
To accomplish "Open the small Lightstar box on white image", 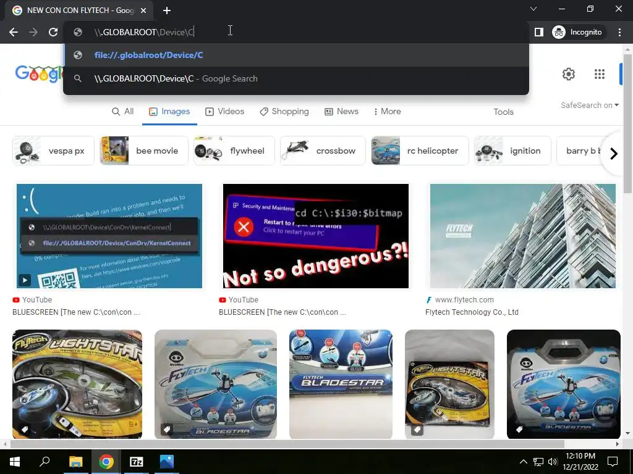I will [x=450, y=384].
